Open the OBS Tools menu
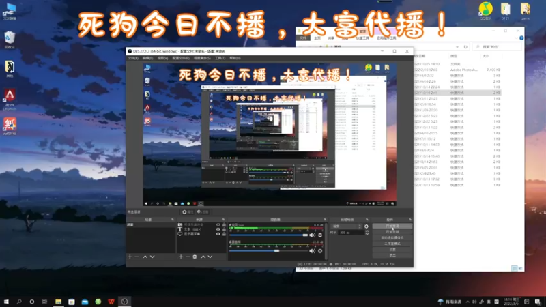Image resolution: width=546 pixels, height=307 pixels. tap(220, 58)
